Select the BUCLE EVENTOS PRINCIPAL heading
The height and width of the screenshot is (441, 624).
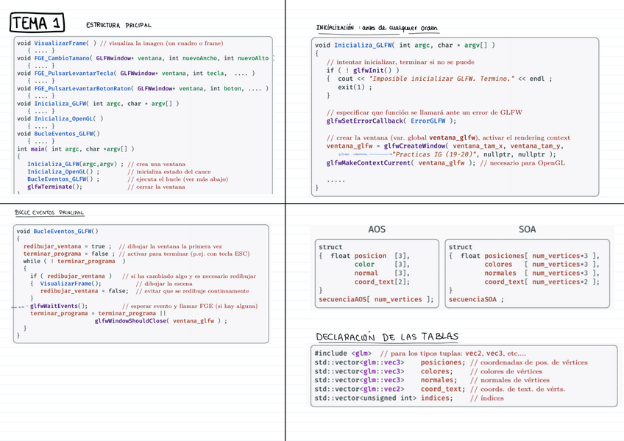click(49, 212)
